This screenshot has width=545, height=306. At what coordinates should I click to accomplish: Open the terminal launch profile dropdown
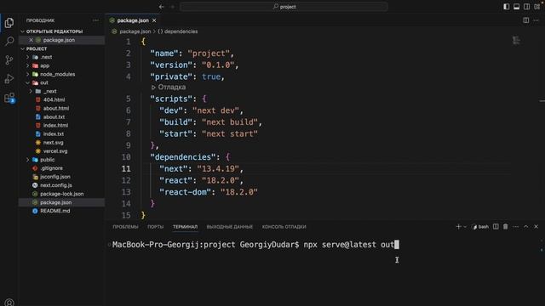tap(465, 227)
